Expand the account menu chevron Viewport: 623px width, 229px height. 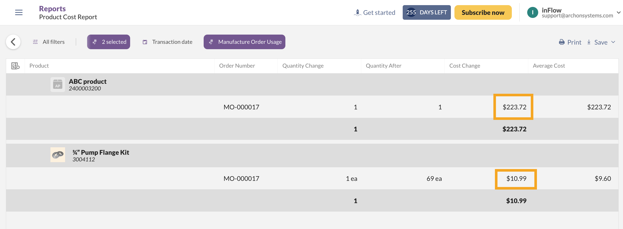tap(618, 12)
